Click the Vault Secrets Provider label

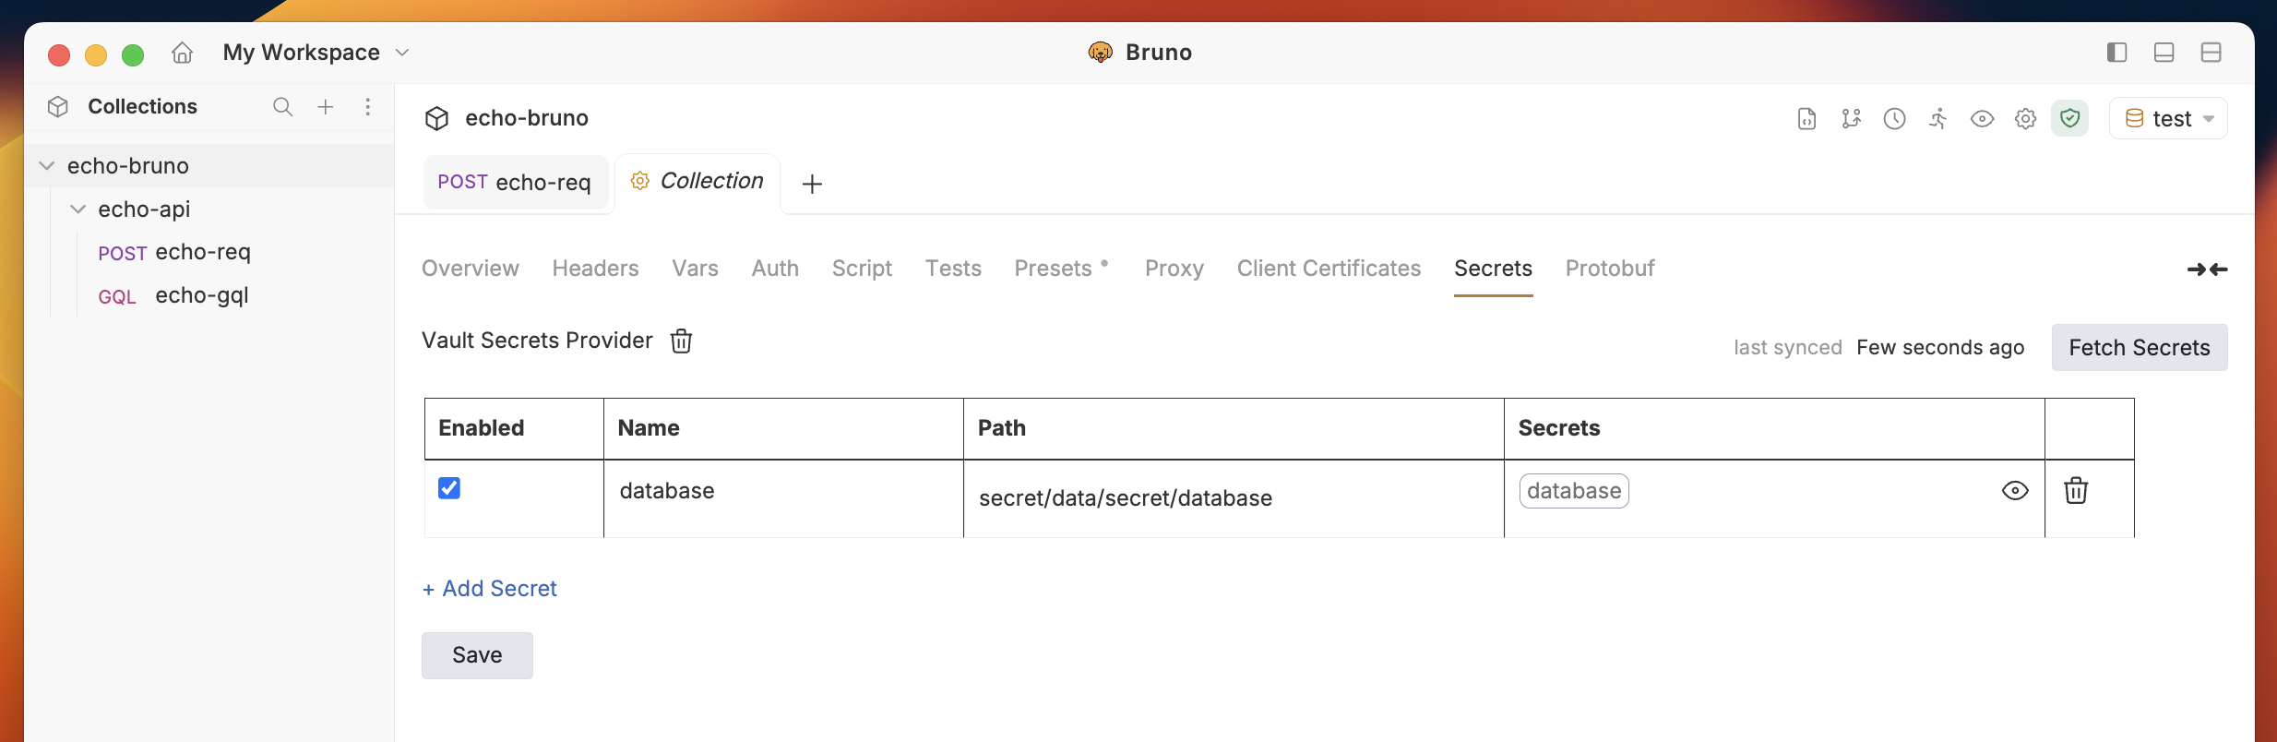point(537,341)
